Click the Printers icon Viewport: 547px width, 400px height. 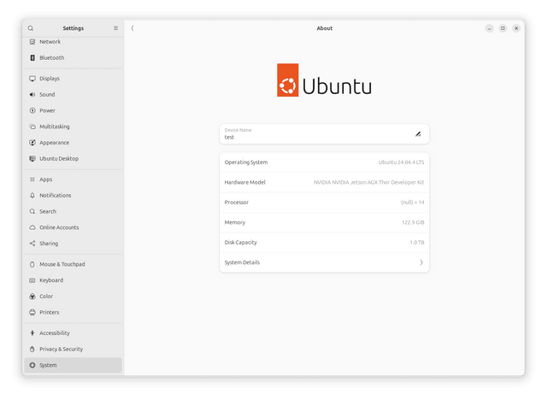pyautogui.click(x=32, y=313)
